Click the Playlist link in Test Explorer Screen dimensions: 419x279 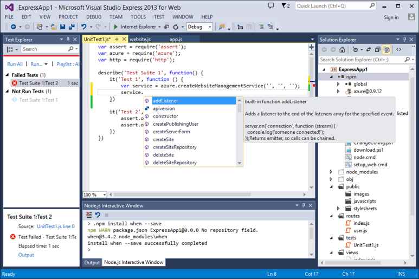[68, 64]
